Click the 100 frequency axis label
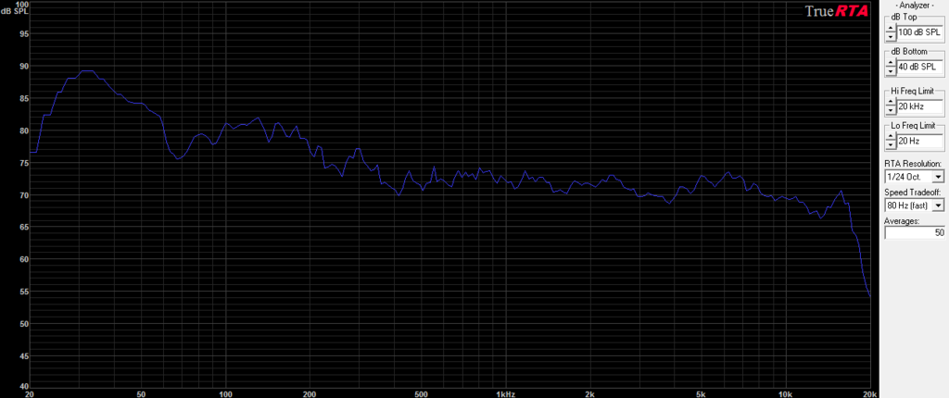949x398 pixels. click(225, 393)
